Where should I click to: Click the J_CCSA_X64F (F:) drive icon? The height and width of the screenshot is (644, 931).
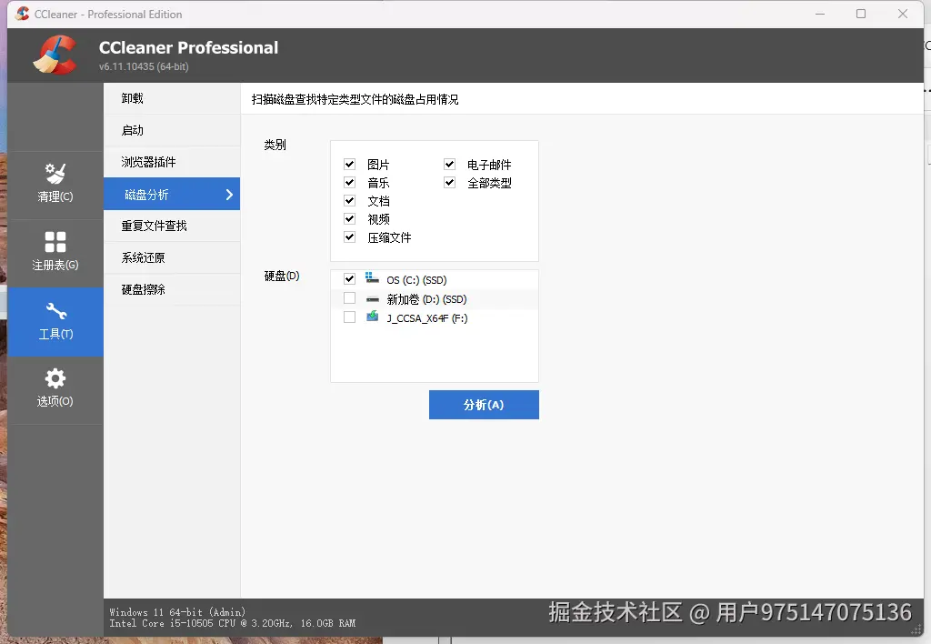tap(372, 317)
